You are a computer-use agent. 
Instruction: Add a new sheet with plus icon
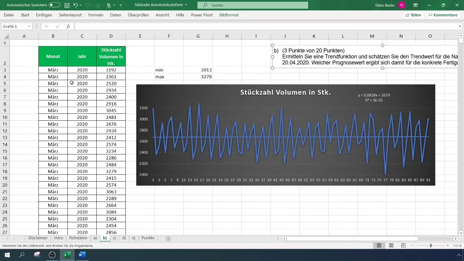pos(168,239)
